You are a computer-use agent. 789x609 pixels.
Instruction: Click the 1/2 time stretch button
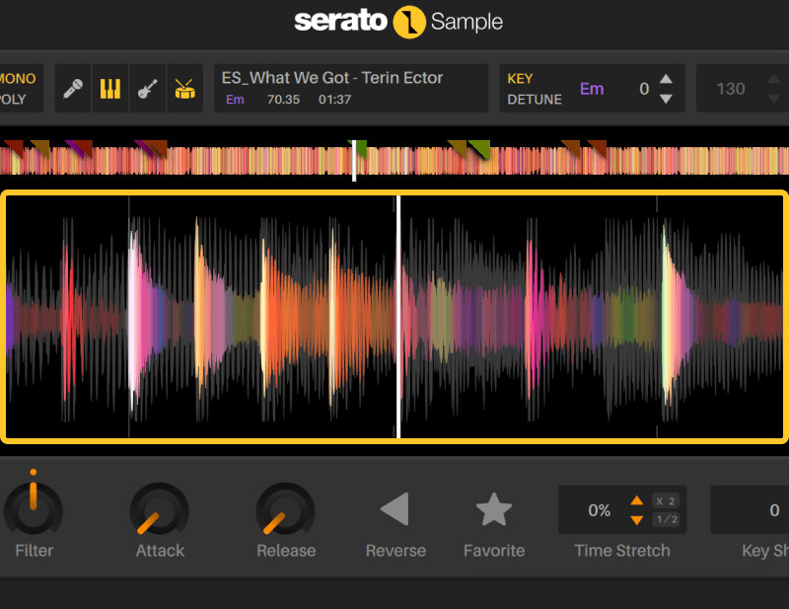[x=666, y=519]
